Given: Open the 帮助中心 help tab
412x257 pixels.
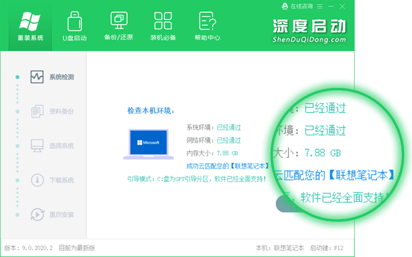Looking at the screenshot, I should (207, 26).
